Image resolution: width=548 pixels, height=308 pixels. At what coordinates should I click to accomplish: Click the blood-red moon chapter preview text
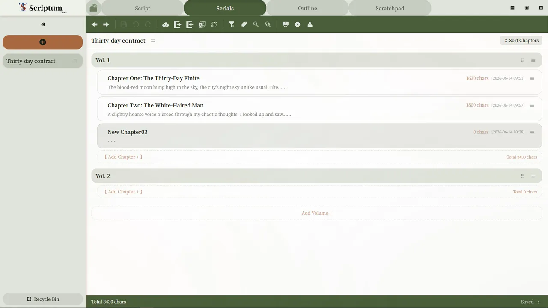pyautogui.click(x=197, y=87)
